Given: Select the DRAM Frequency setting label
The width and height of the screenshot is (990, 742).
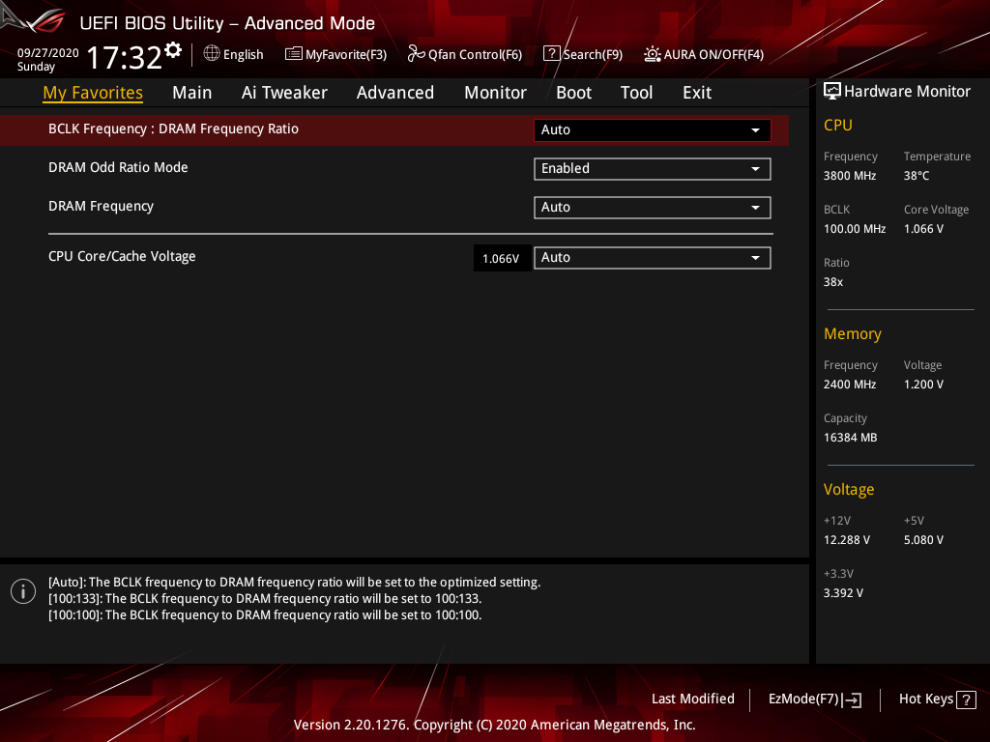Looking at the screenshot, I should (x=101, y=207).
